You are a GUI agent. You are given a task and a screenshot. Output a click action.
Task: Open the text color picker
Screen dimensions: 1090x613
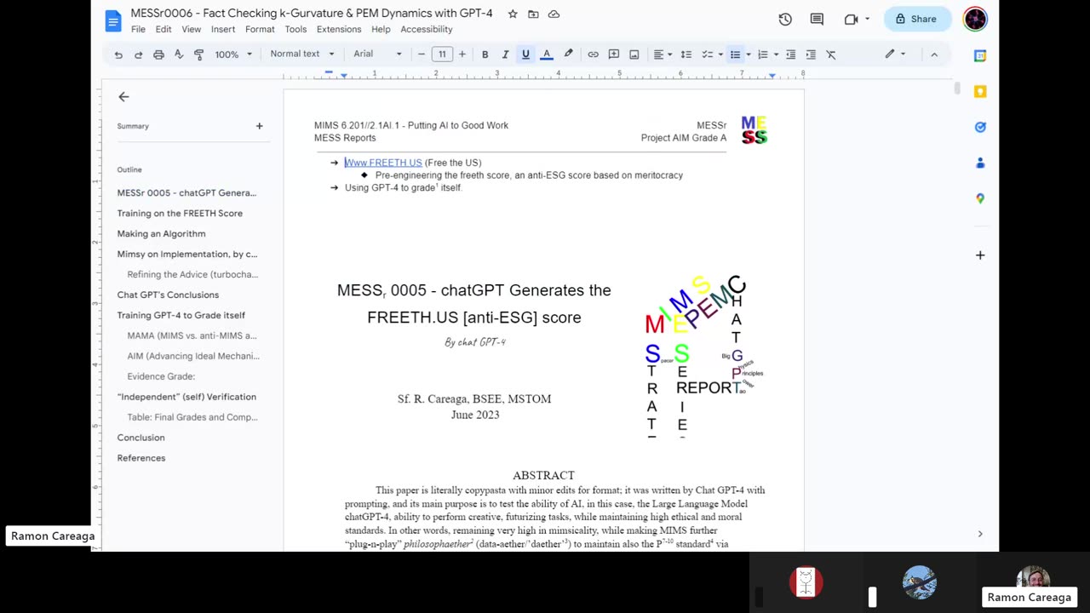point(547,54)
